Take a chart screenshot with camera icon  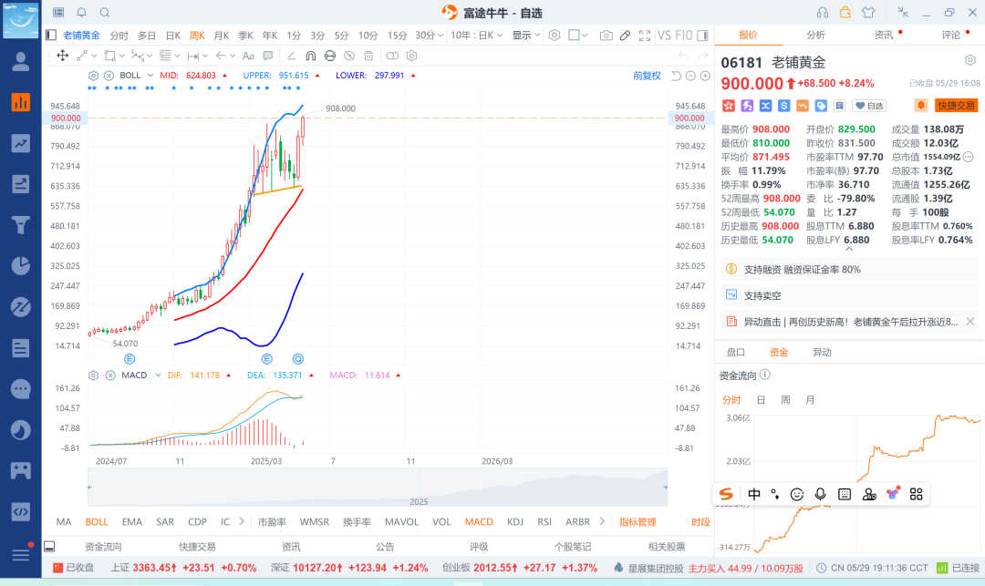607,36
